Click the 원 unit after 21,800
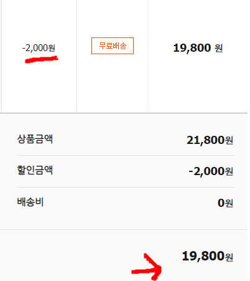The image size is (250, 281). click(229, 140)
